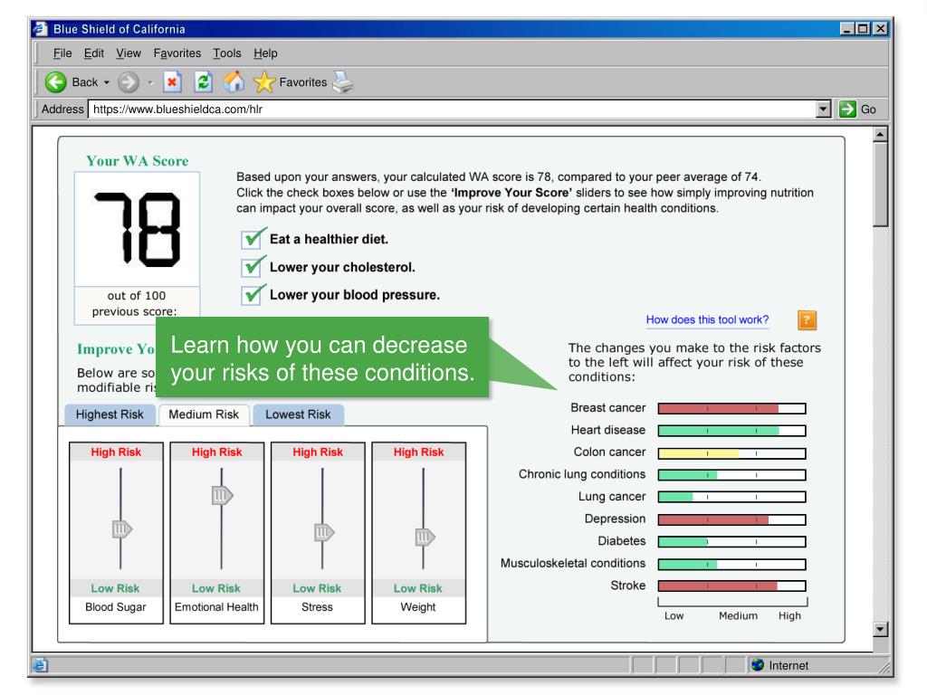Switch to the Lowest Risk tab
Image resolution: width=927 pixels, height=695 pixels.
[x=298, y=414]
